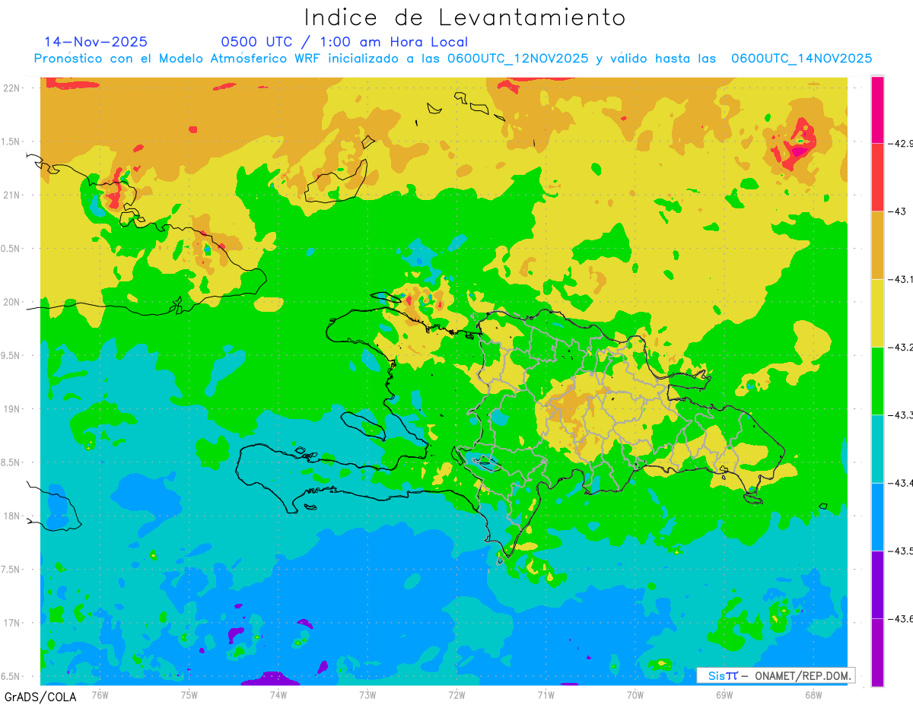The width and height of the screenshot is (913, 705).
Task: Pick the blue colorbar swatch
Action: pyautogui.click(x=877, y=516)
